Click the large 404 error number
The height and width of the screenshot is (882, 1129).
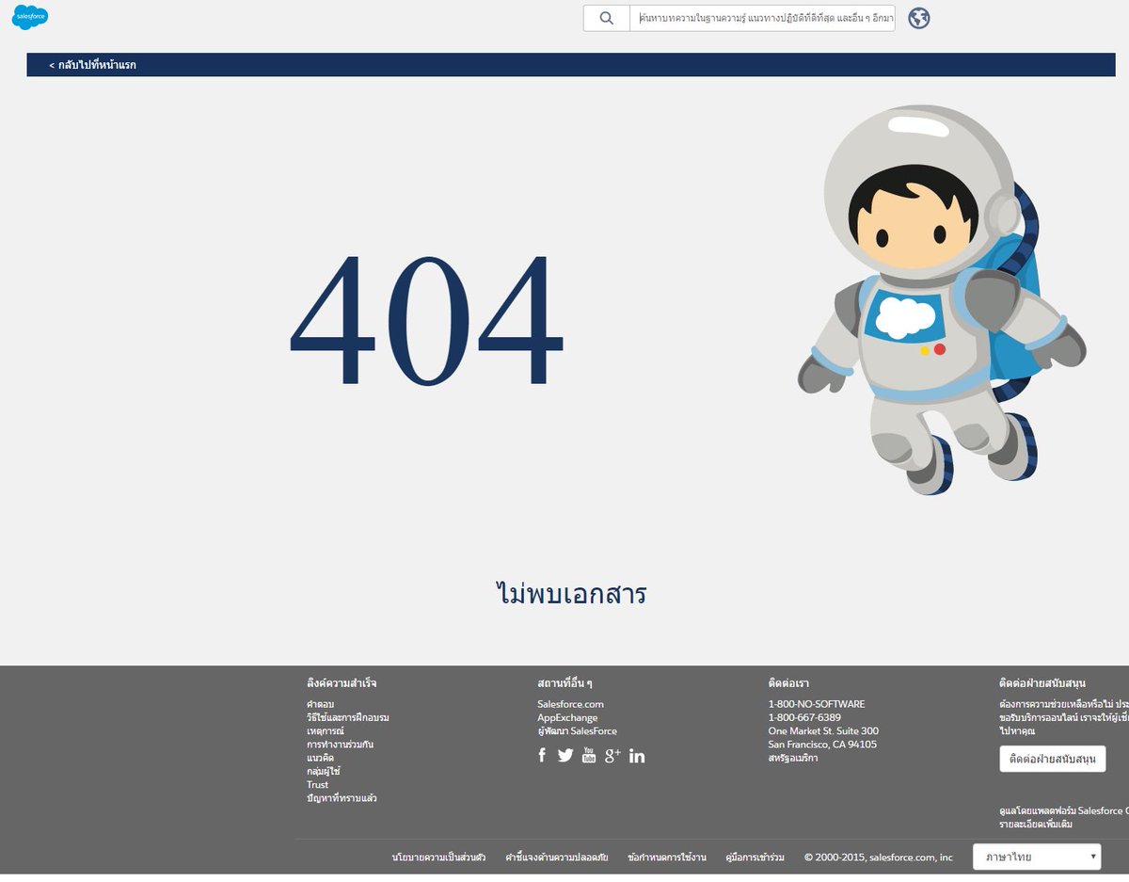coord(427,319)
